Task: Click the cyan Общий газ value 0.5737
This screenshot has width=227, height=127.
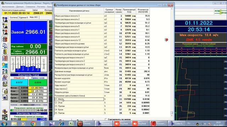Action: pos(19,83)
